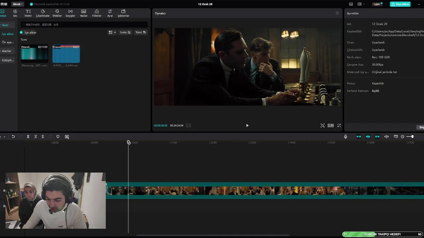The image size is (424, 238).
Task: Click the timeline zoom out icon
Action: (402, 137)
